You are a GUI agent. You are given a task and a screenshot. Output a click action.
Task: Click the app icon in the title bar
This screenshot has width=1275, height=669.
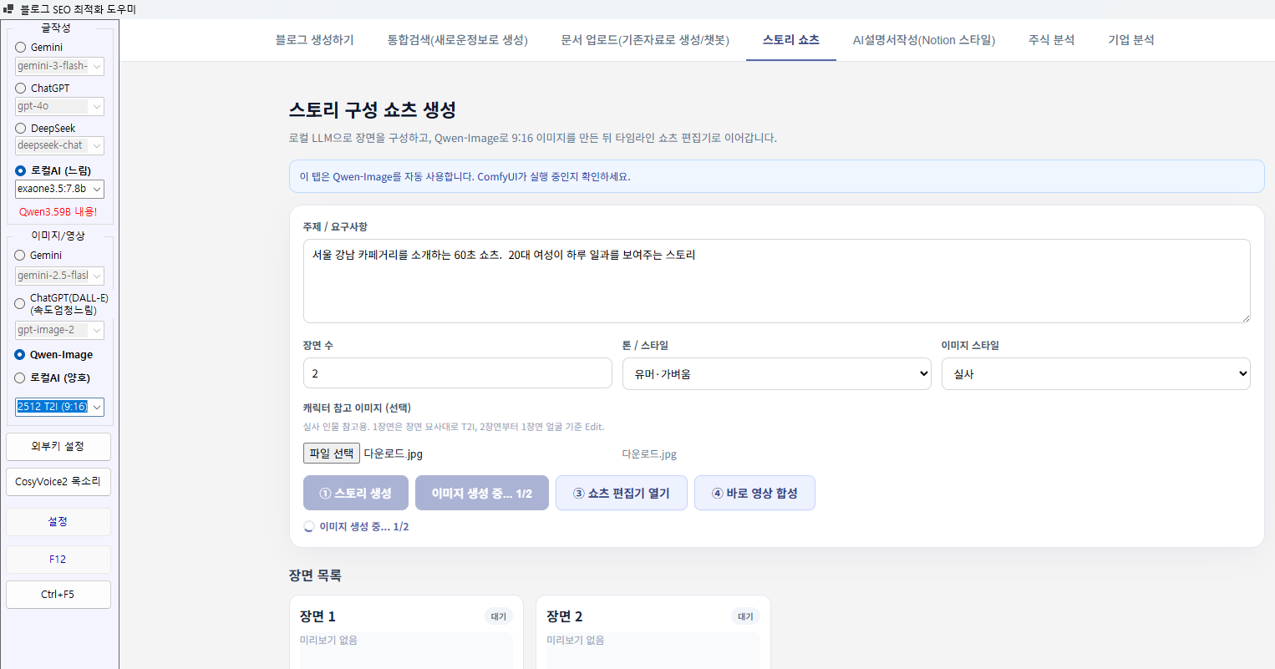8,9
